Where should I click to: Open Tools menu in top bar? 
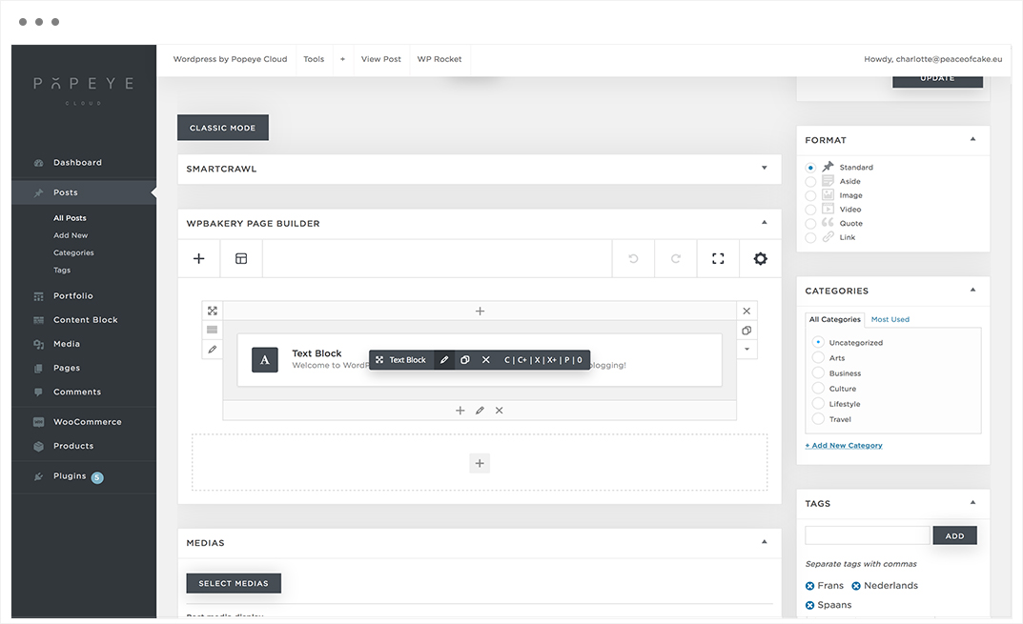pos(314,59)
